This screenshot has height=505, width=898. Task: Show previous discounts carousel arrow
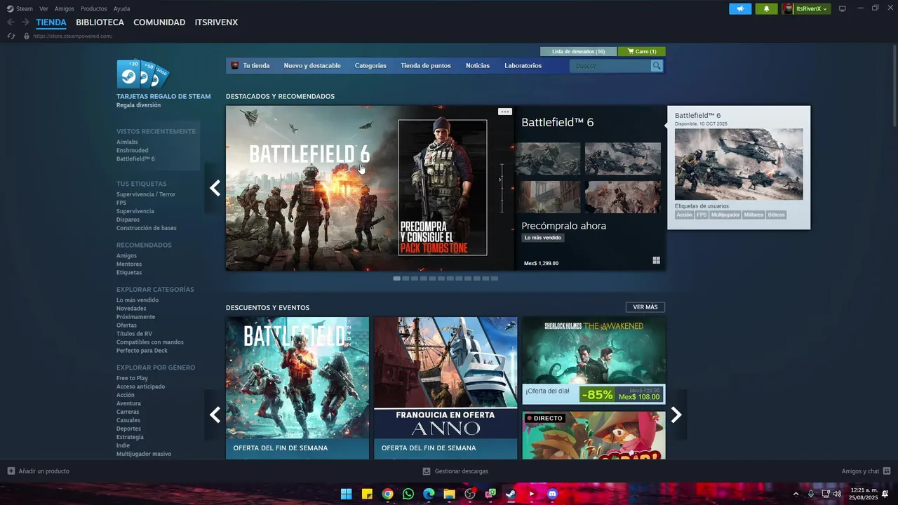tap(215, 415)
